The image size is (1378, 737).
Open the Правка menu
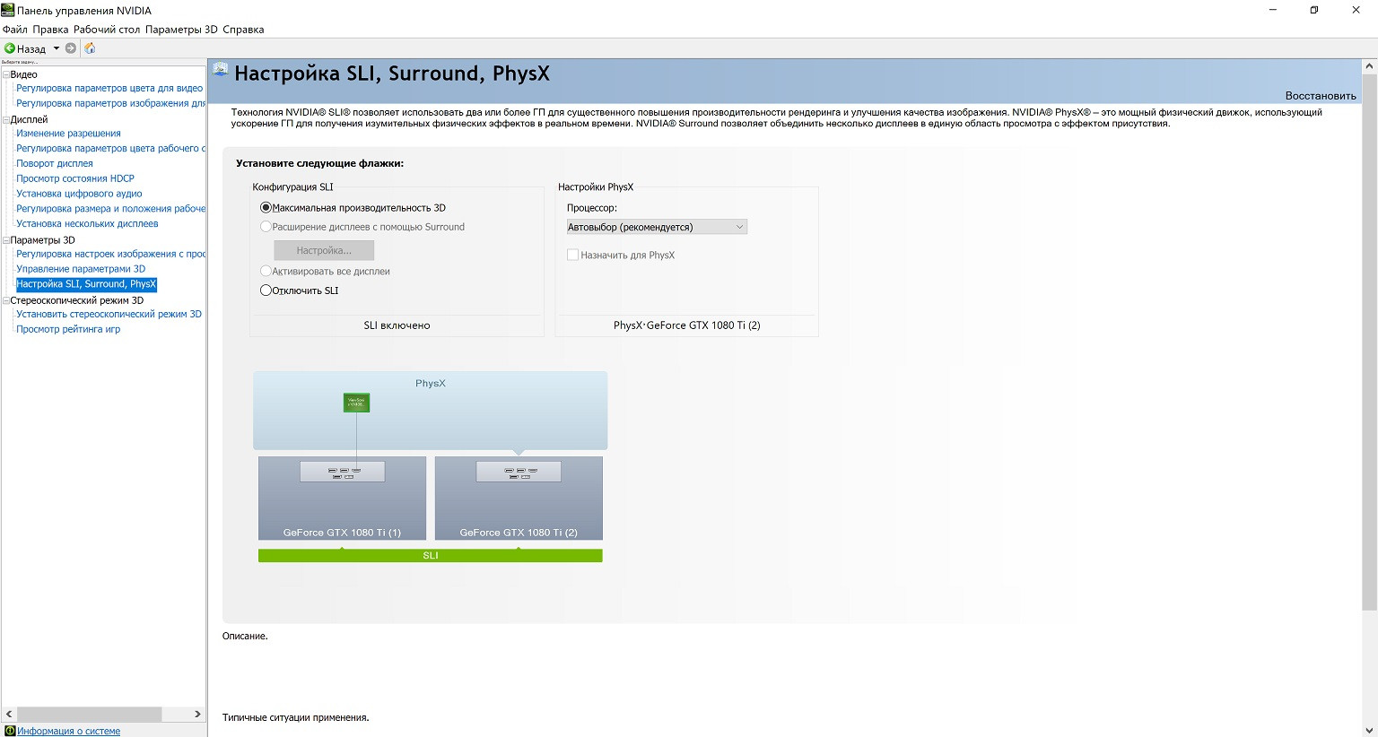click(x=50, y=30)
